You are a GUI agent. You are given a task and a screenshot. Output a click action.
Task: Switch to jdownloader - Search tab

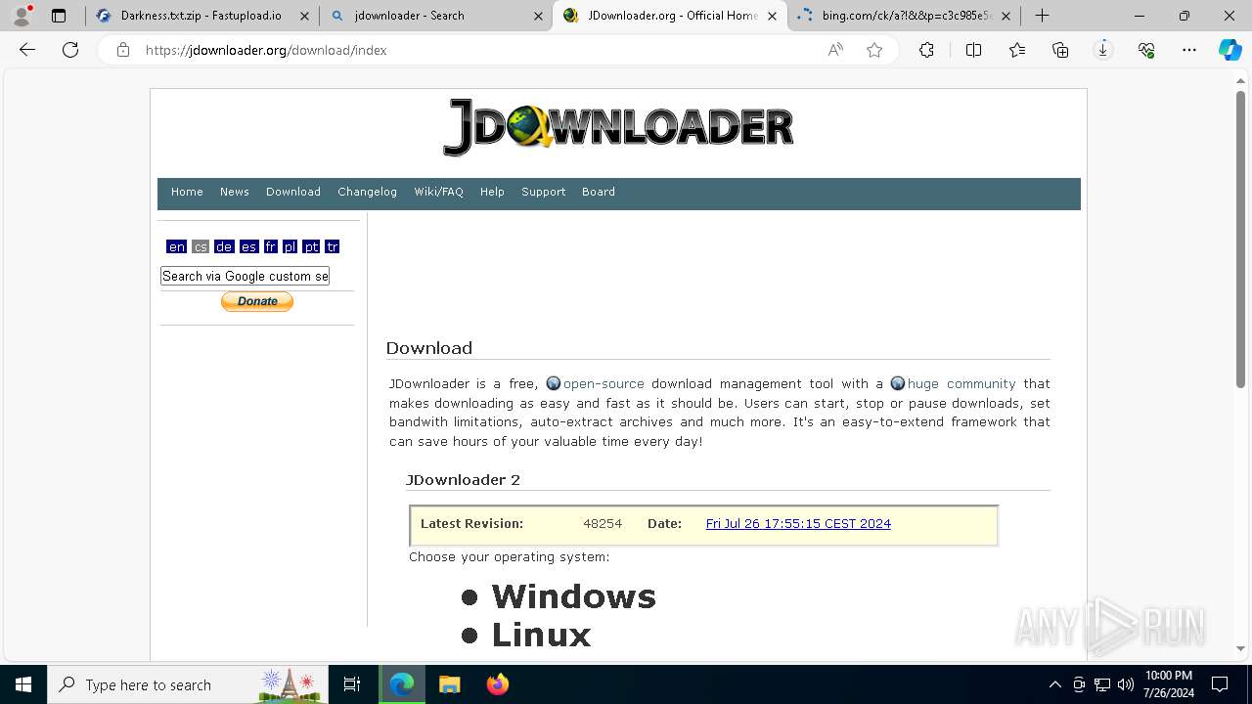coord(435,16)
